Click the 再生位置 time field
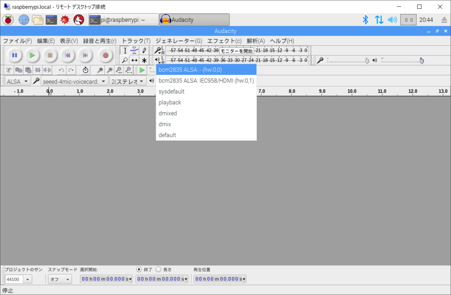 220,279
